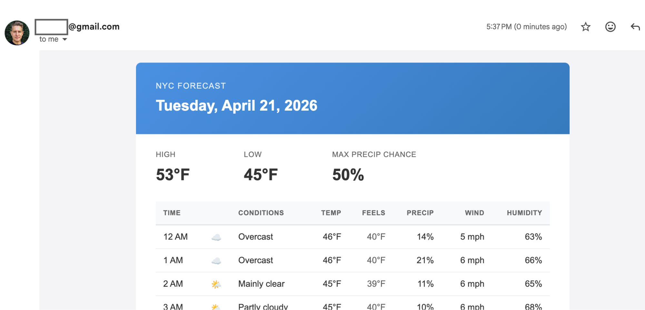Click the overcast cloud icon at 1 AM
645x310 pixels.
216,261
